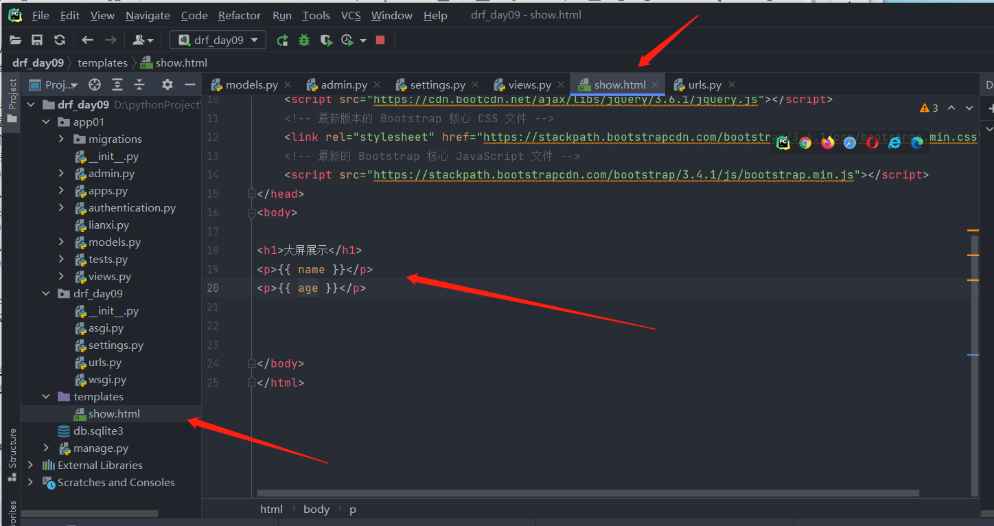Locate the open file with the crosshair icon
This screenshot has height=526, width=994.
[95, 84]
